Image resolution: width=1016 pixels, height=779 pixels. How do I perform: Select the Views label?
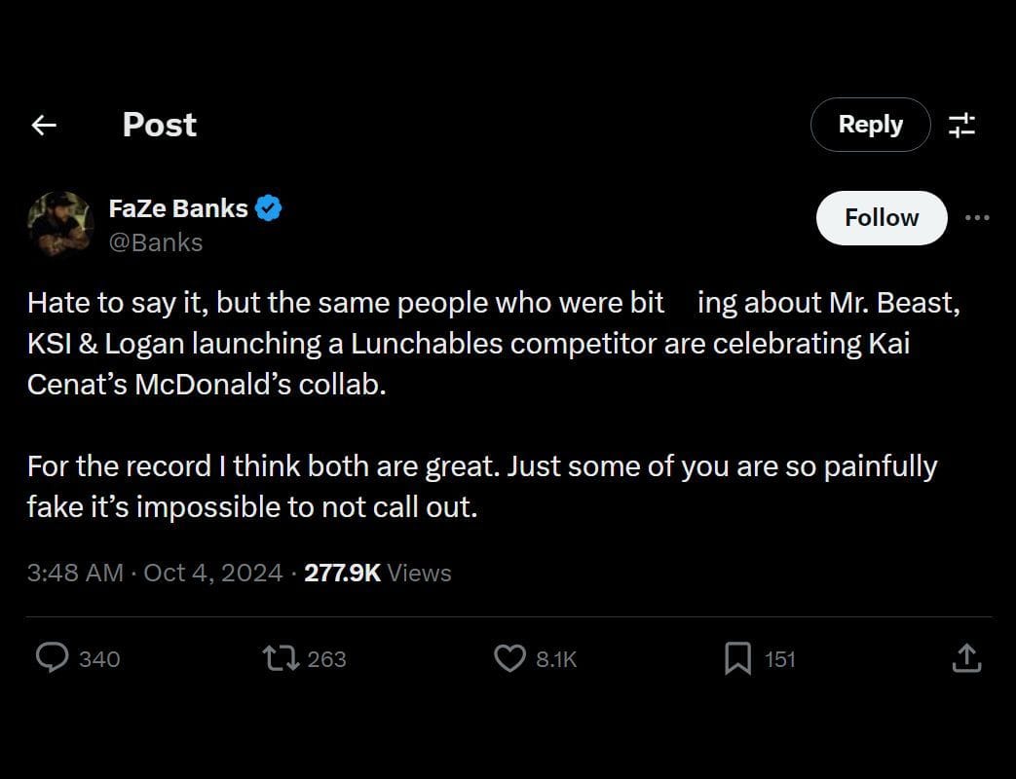click(x=419, y=573)
